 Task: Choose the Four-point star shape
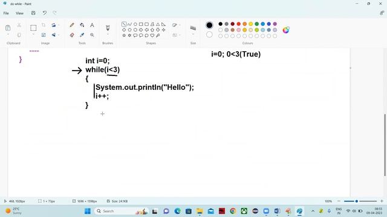pos(163,30)
